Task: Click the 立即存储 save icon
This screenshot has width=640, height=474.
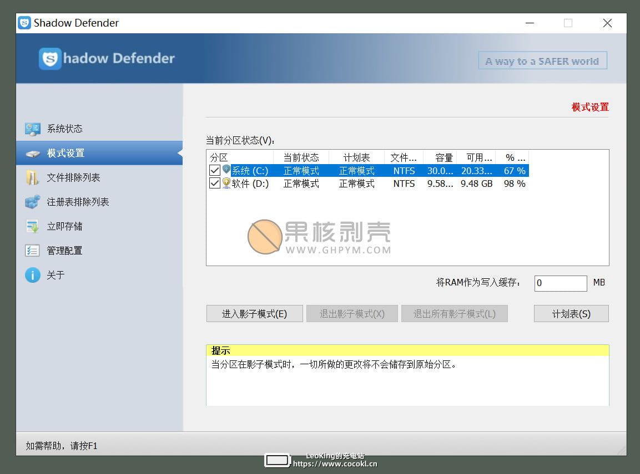Action: pos(32,226)
